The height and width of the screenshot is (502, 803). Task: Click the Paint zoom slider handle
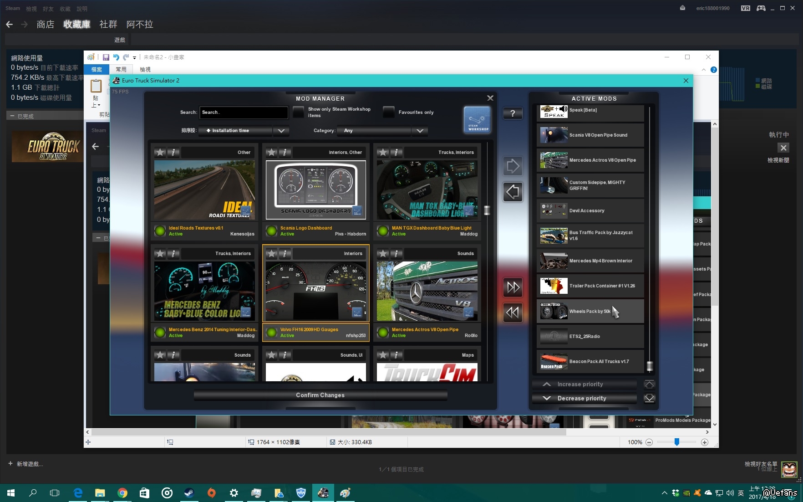(x=676, y=442)
